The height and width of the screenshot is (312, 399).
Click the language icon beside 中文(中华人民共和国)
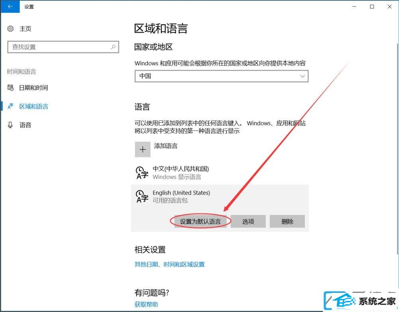142,173
